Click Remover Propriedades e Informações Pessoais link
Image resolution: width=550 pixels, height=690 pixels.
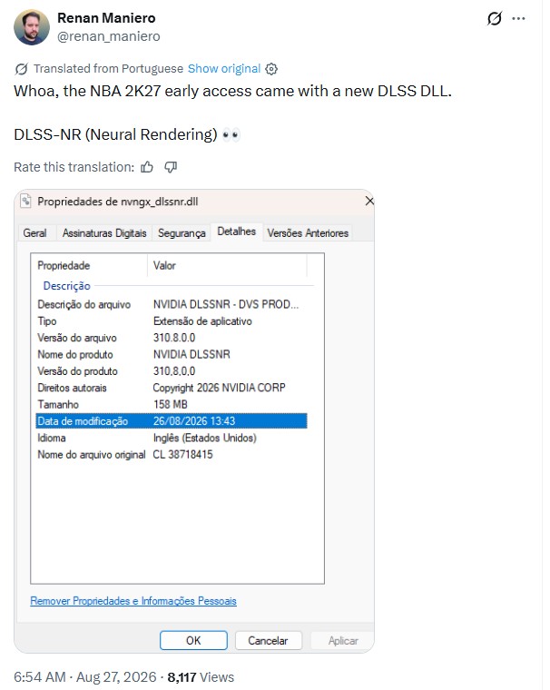tap(133, 601)
